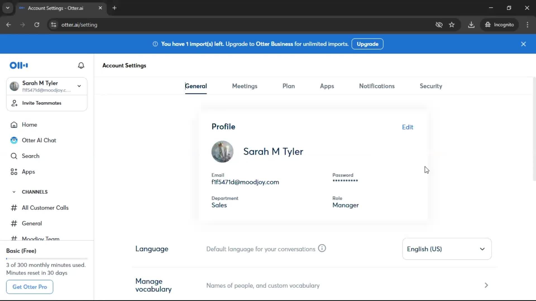Open a new browser tab
536x301 pixels.
point(114,8)
